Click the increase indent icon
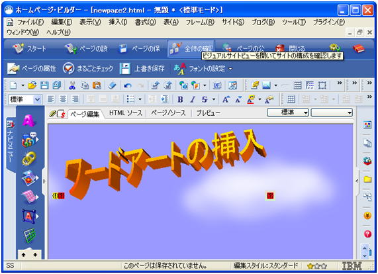Screen dimensions: 378x274 click(165, 99)
